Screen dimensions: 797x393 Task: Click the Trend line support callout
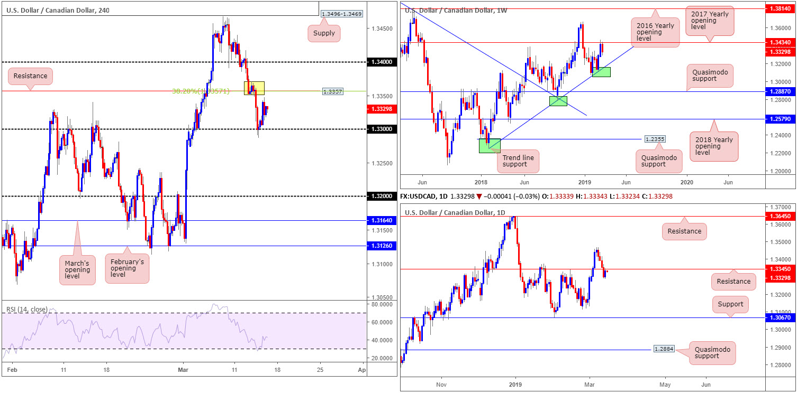[518, 161]
